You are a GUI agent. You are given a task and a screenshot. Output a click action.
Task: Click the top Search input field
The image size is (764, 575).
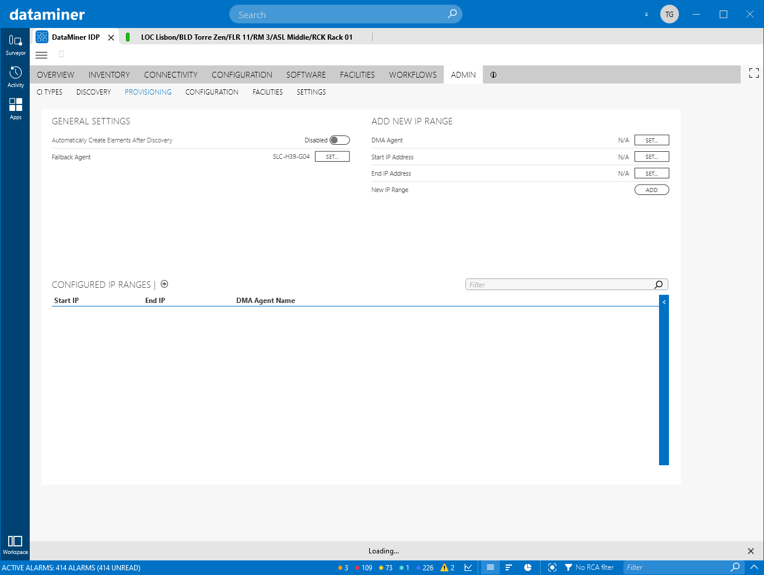point(346,15)
